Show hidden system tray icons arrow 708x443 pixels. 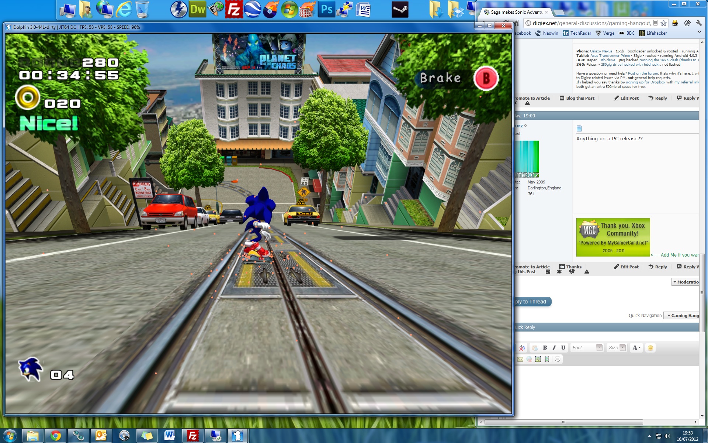649,436
